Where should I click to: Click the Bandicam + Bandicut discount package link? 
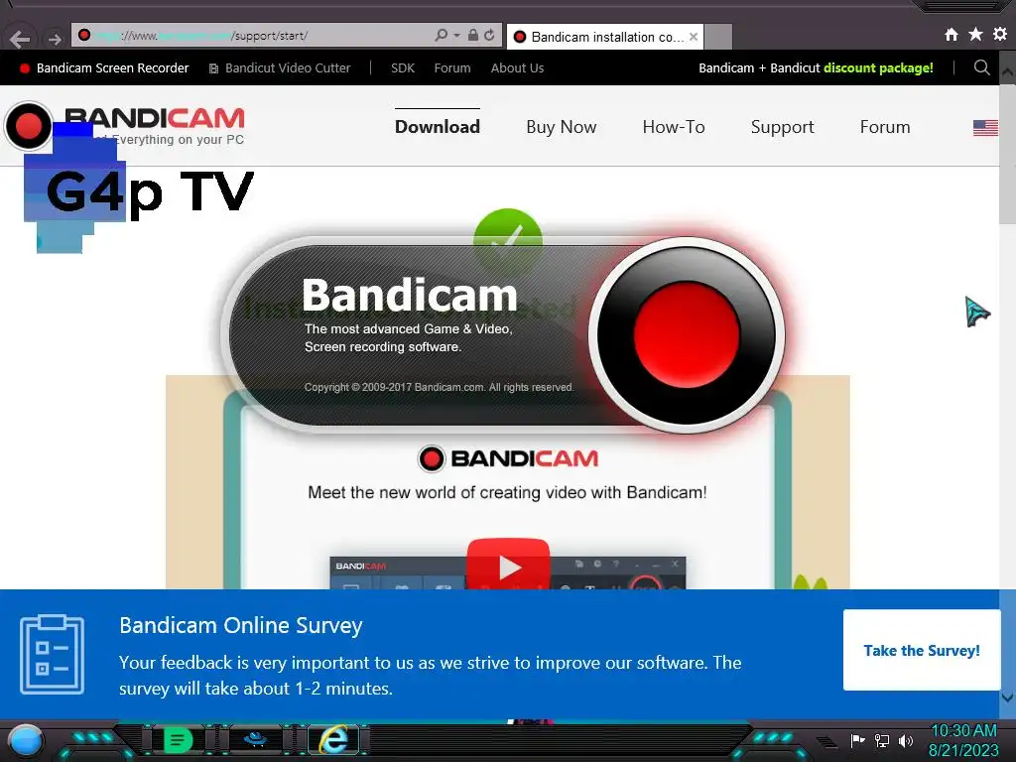point(816,68)
